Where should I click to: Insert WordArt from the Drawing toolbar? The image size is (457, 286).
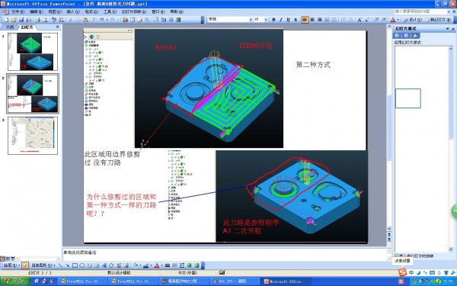point(104,265)
